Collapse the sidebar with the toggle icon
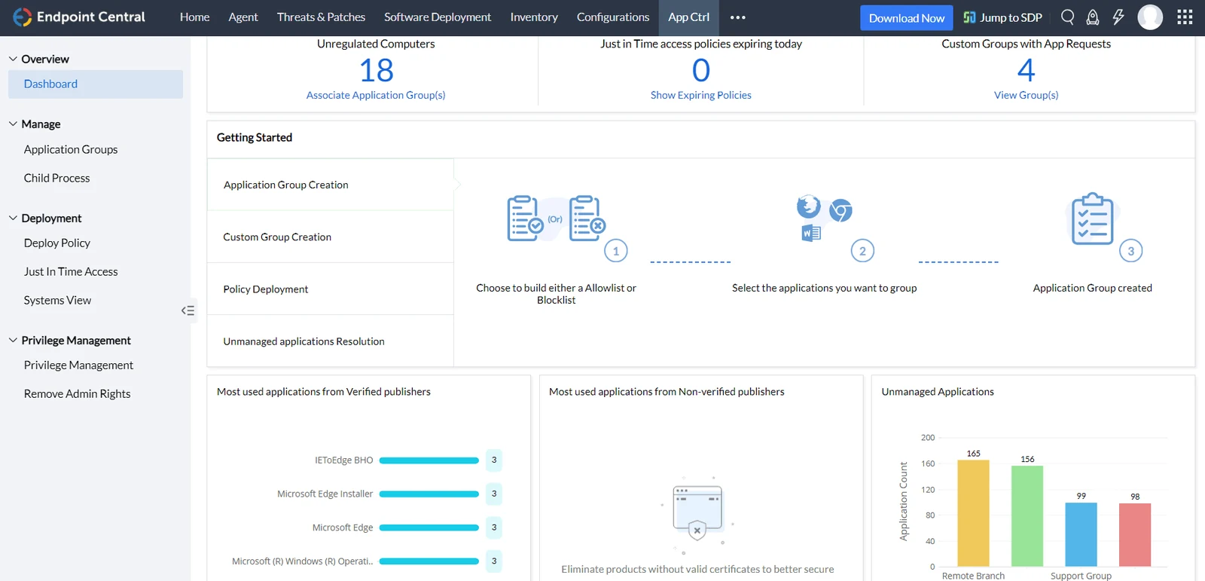This screenshot has height=581, width=1205. point(188,310)
